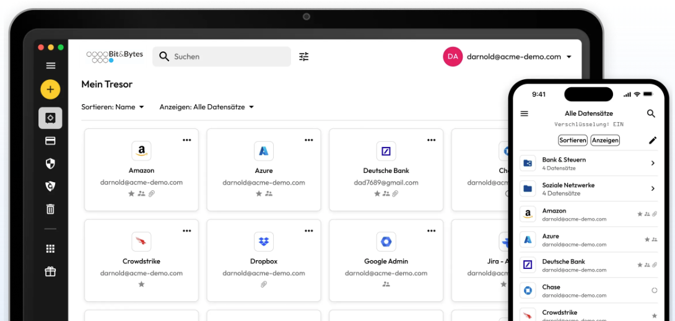The height and width of the screenshot is (321, 675).
Task: Open the Sortieren: Name dropdown
Action: [x=113, y=107]
